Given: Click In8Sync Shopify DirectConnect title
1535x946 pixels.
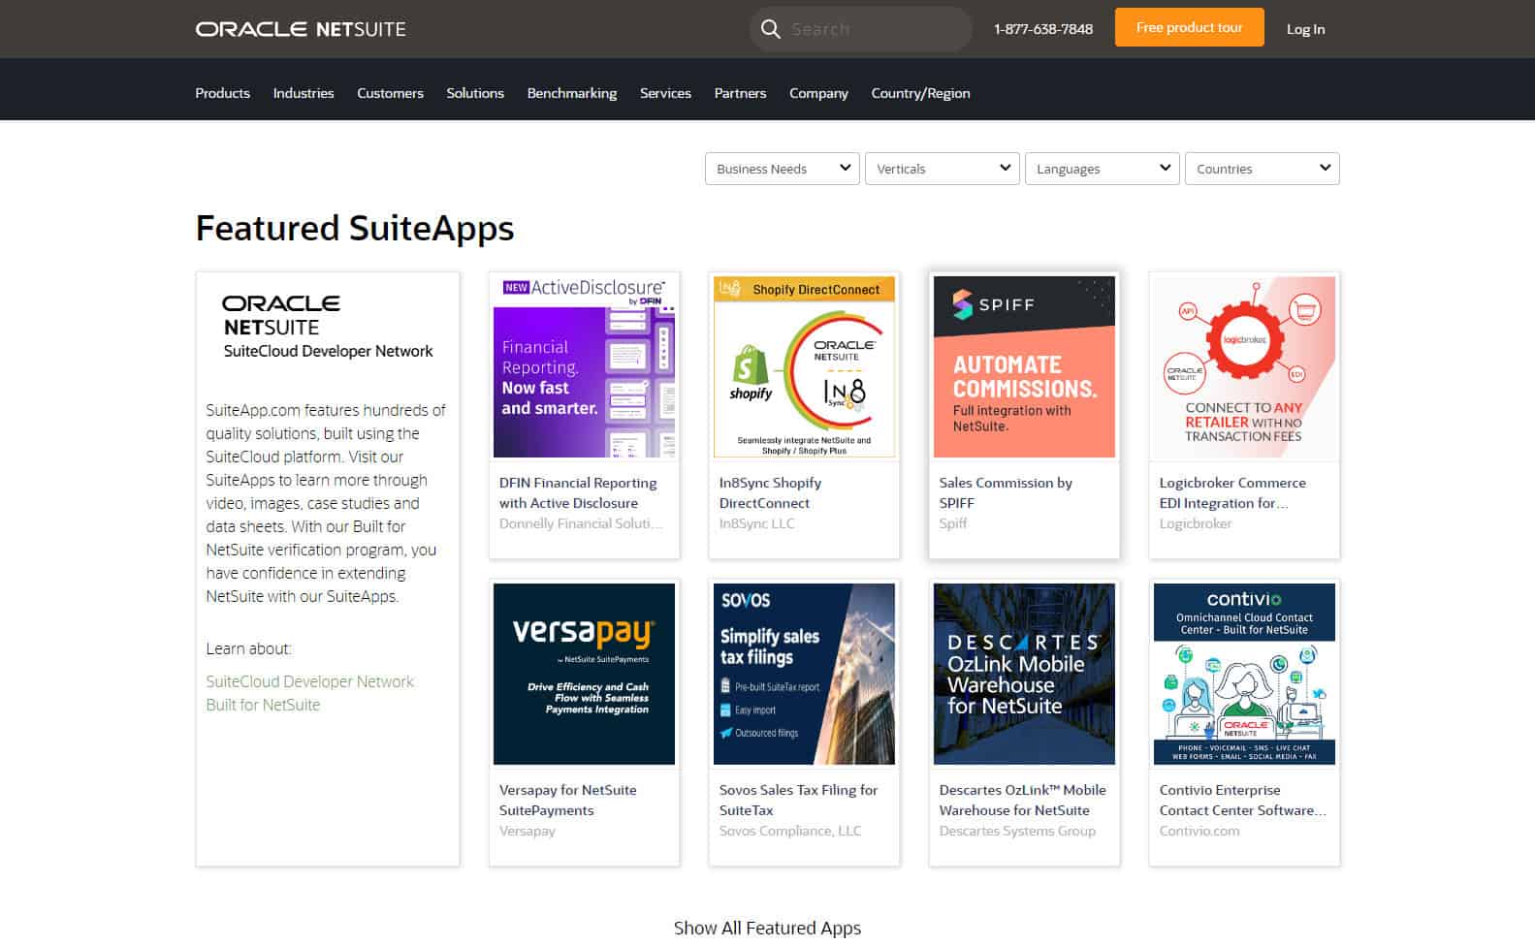Looking at the screenshot, I should 770,492.
